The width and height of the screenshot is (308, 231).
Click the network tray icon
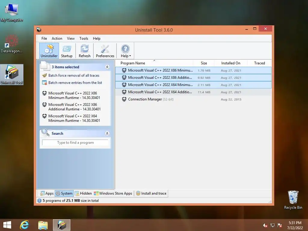(273, 225)
